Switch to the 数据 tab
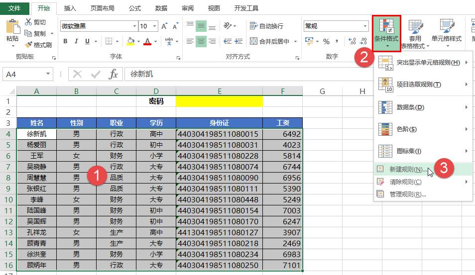475x275 pixels. click(x=161, y=8)
